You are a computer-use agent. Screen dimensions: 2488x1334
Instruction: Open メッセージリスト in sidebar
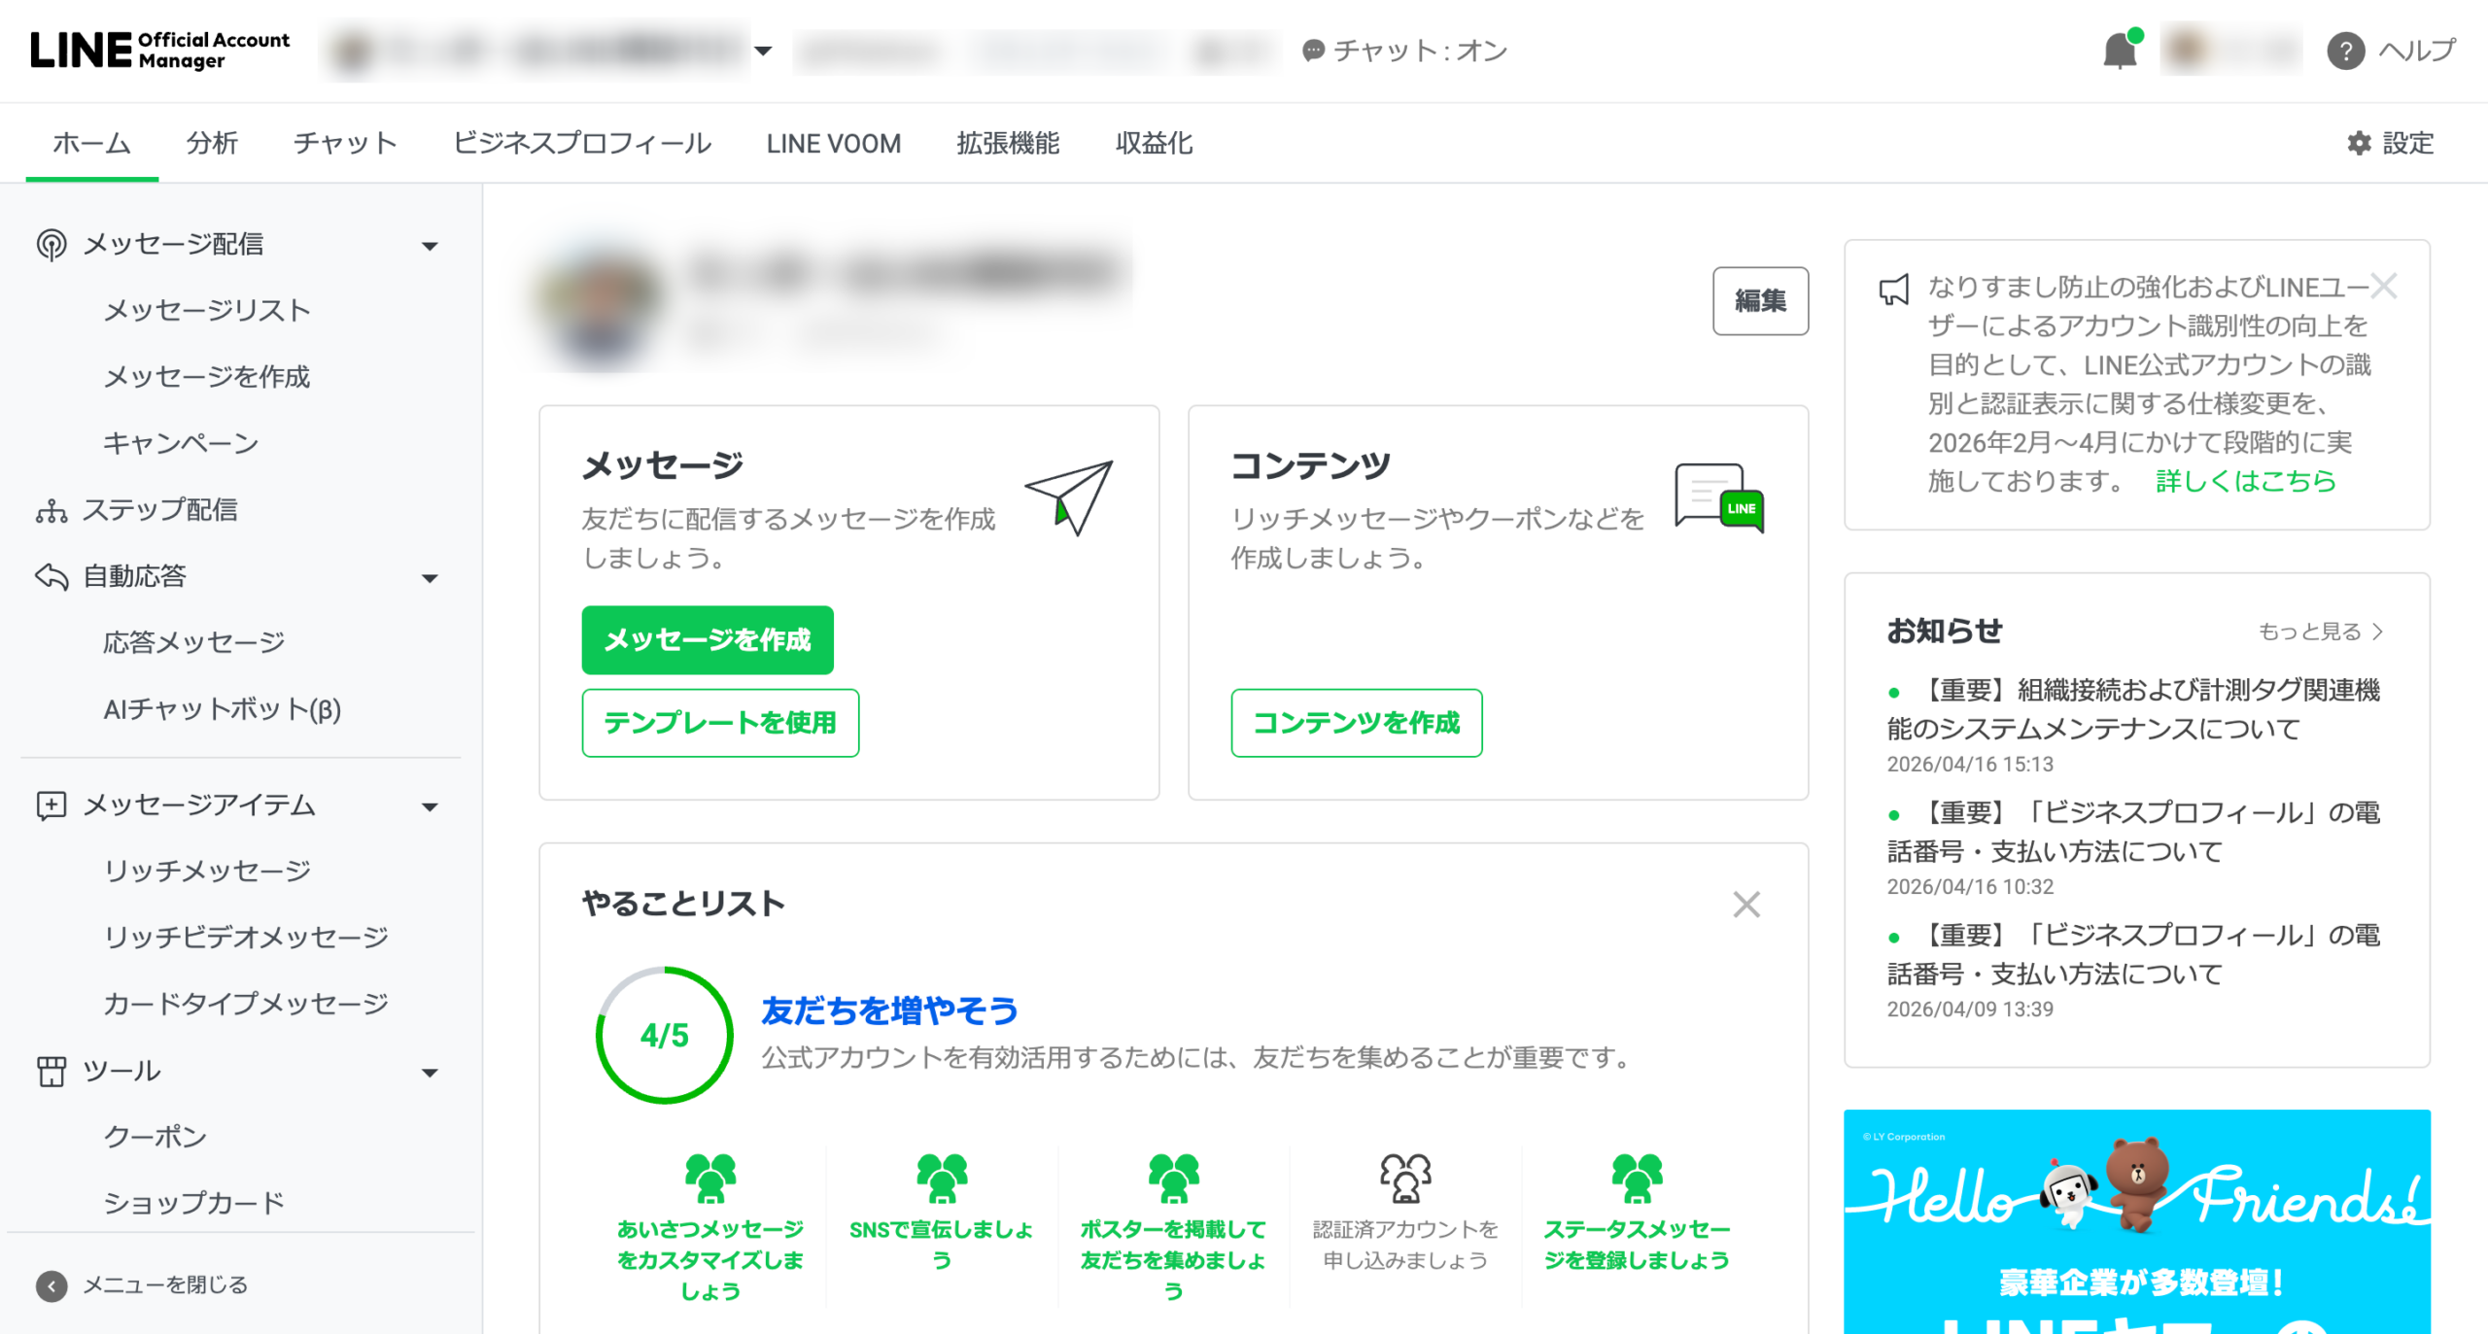click(207, 311)
